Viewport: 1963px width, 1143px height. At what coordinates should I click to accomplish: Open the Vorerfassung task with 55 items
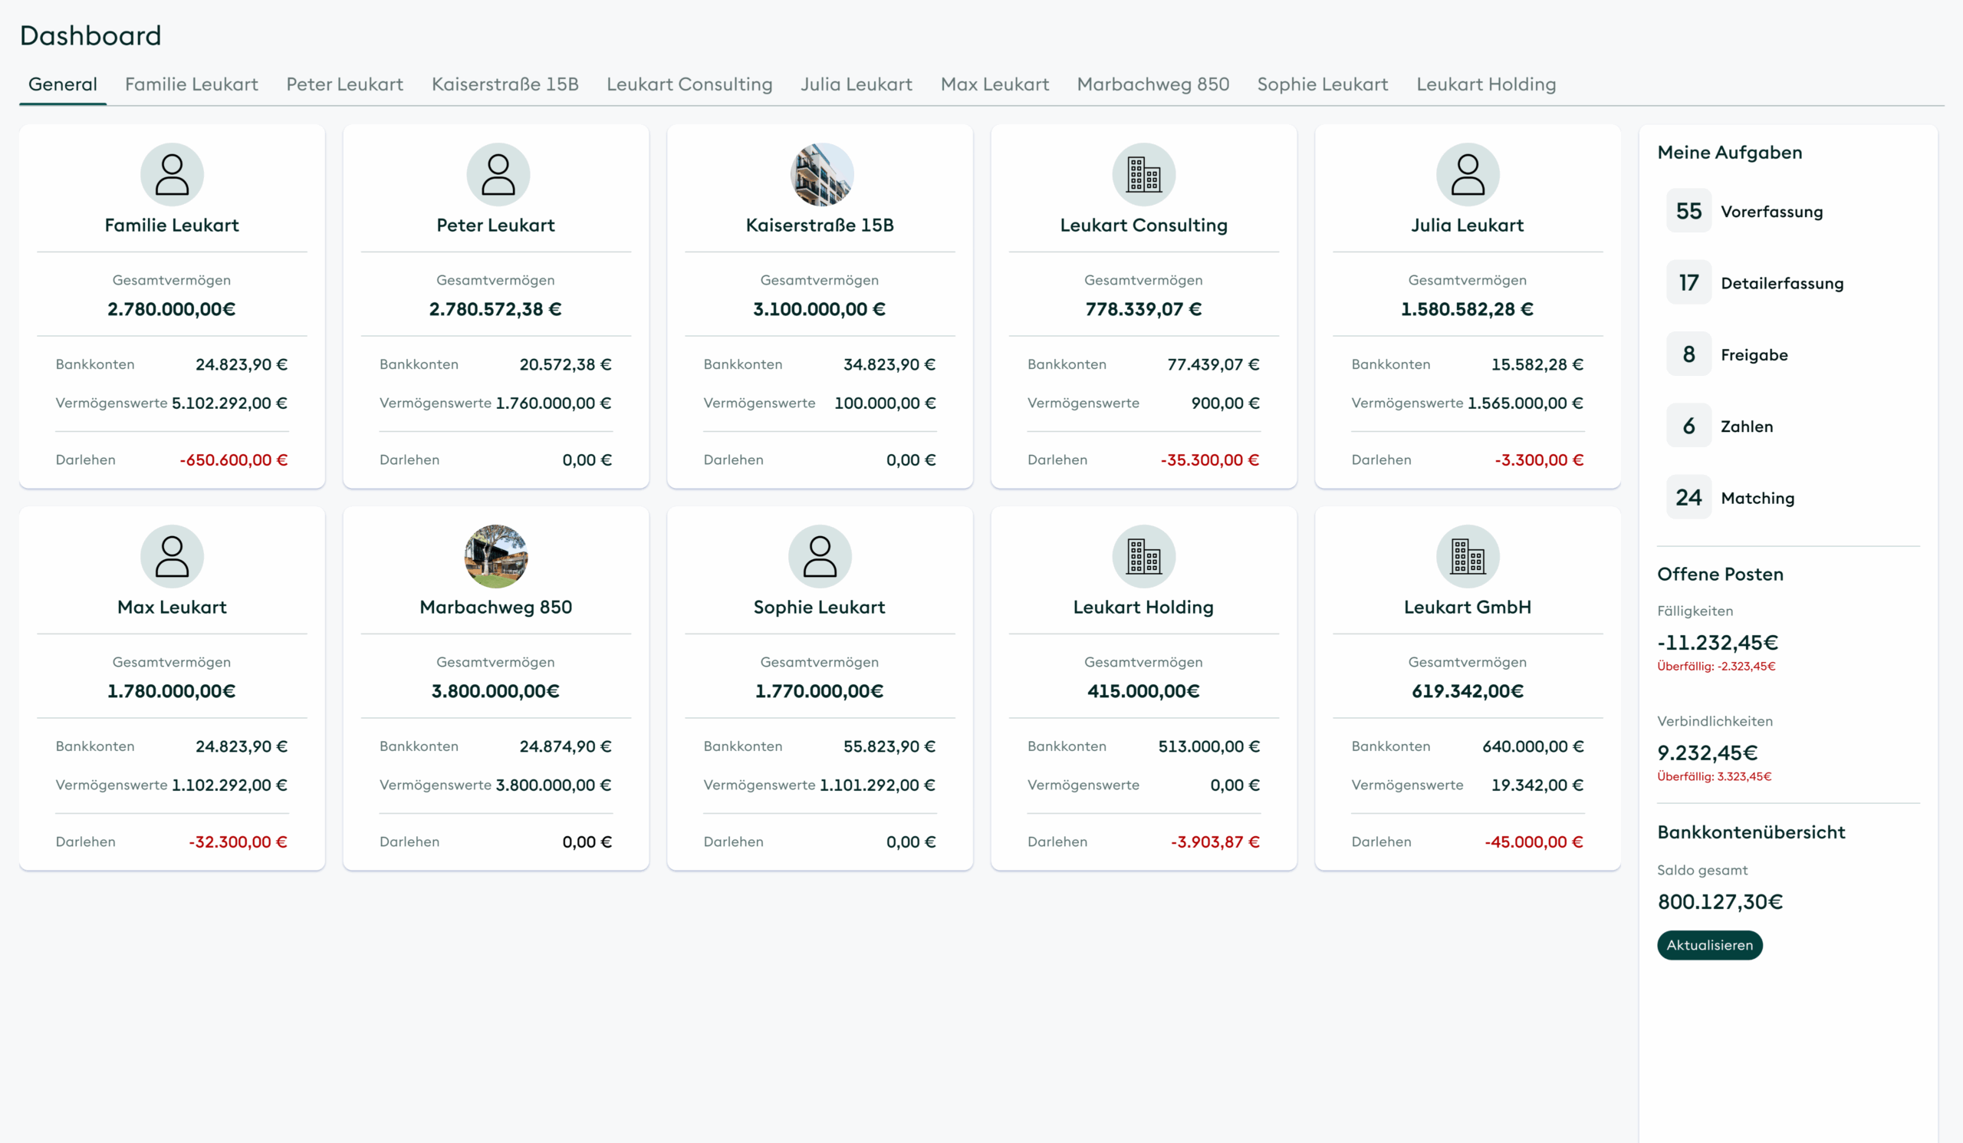tap(1771, 211)
